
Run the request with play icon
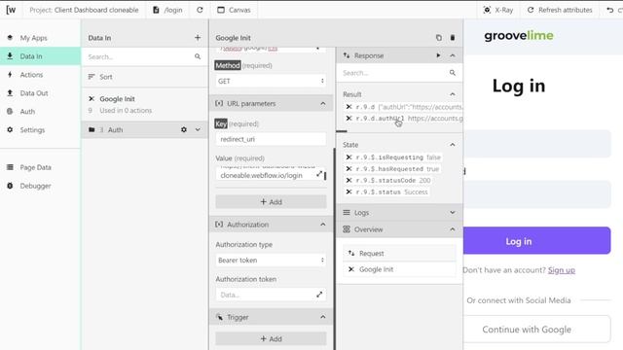tap(438, 55)
